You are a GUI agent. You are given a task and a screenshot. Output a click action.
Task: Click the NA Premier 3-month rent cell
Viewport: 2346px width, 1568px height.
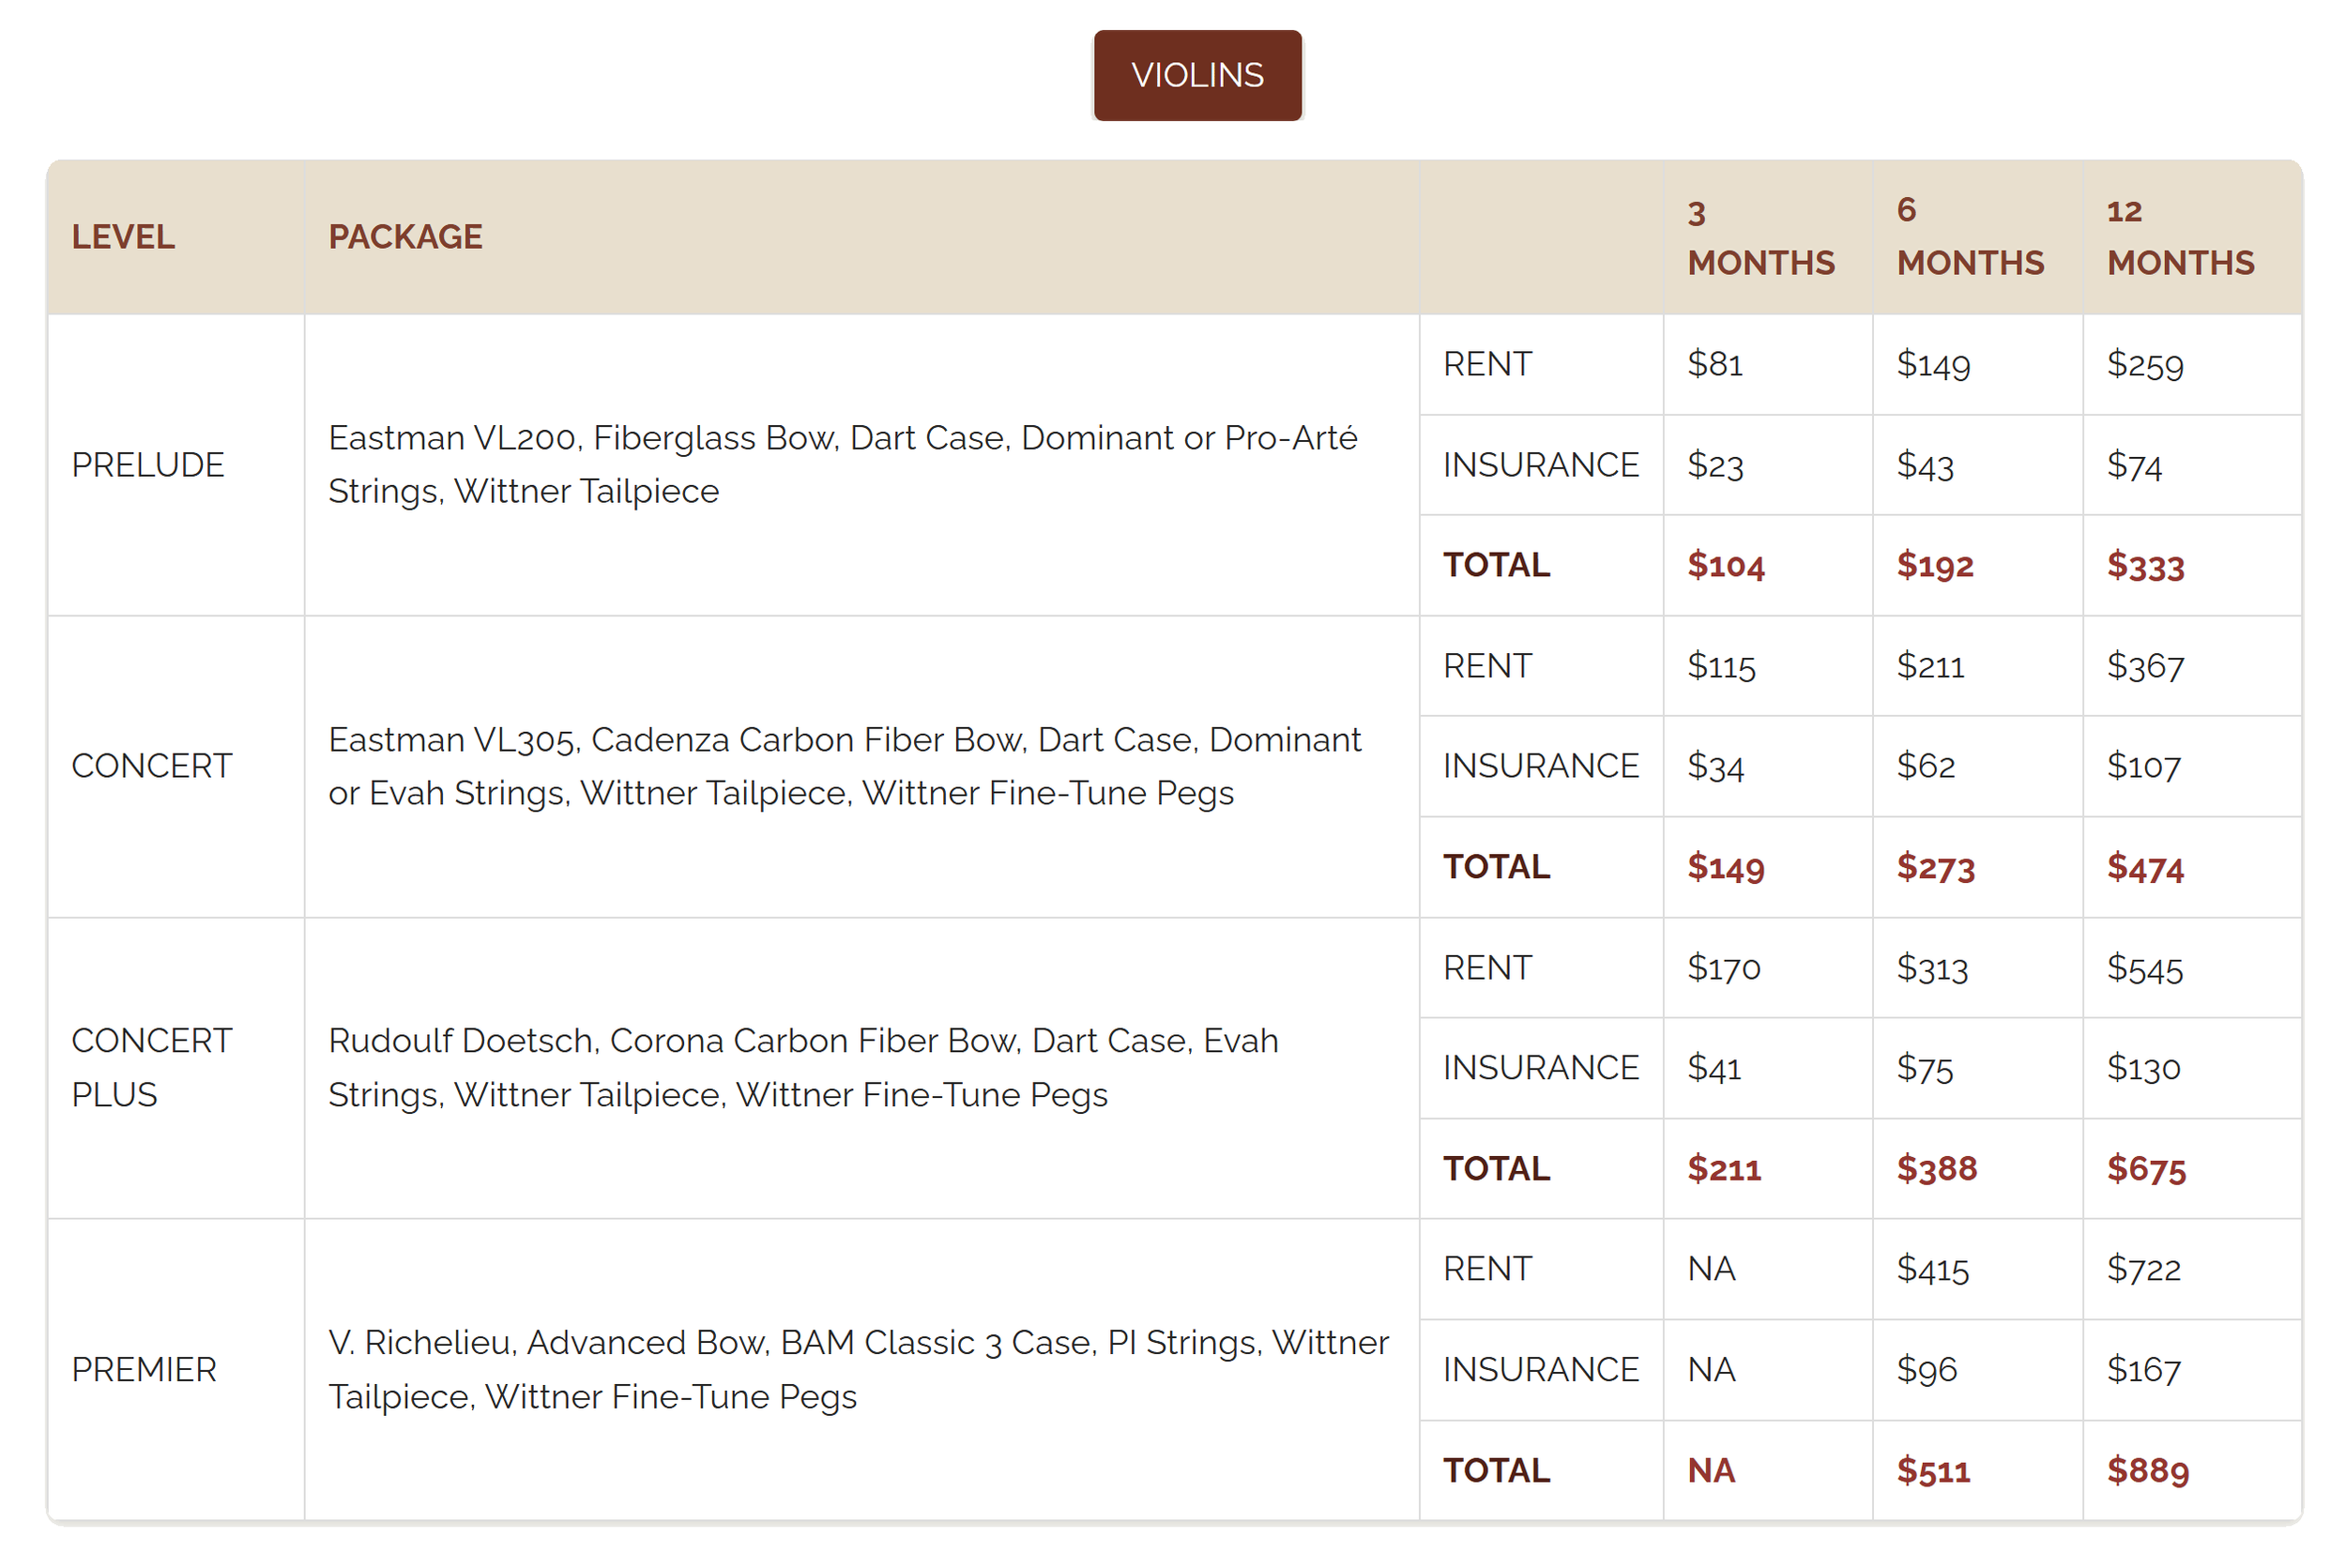point(1713,1268)
